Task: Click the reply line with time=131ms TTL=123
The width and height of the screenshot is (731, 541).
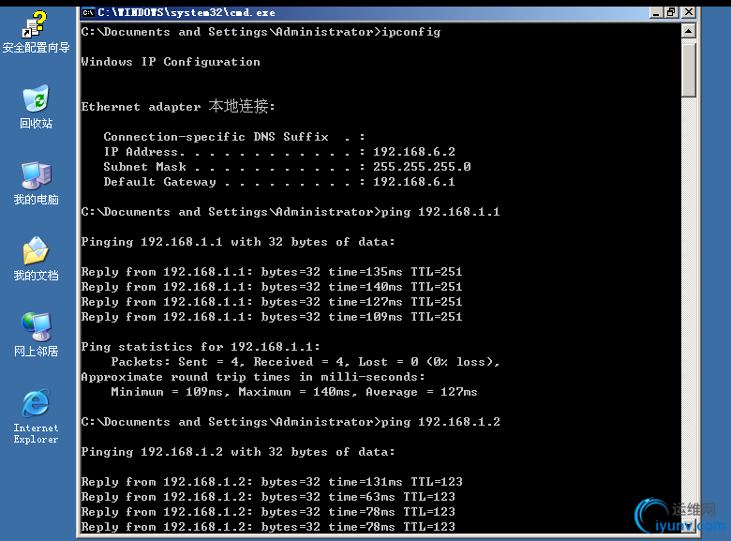Action: tap(272, 481)
